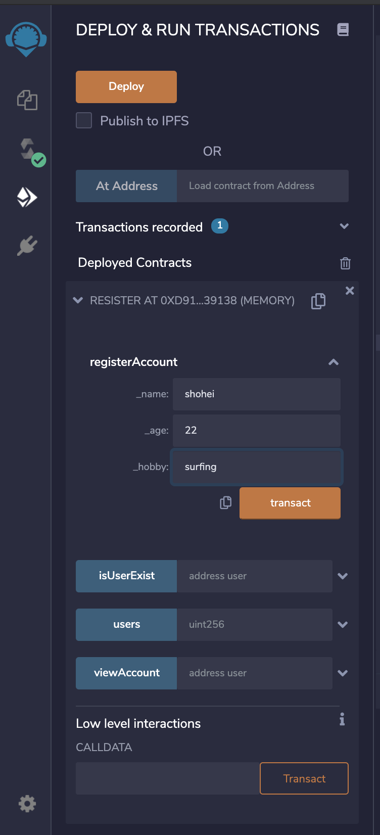
Task: Call the isUserExist function
Action: click(x=126, y=576)
